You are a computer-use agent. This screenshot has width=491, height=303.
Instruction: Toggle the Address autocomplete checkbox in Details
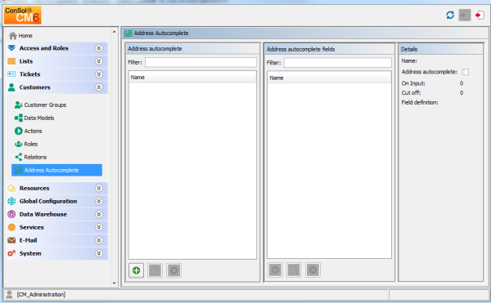[466, 72]
